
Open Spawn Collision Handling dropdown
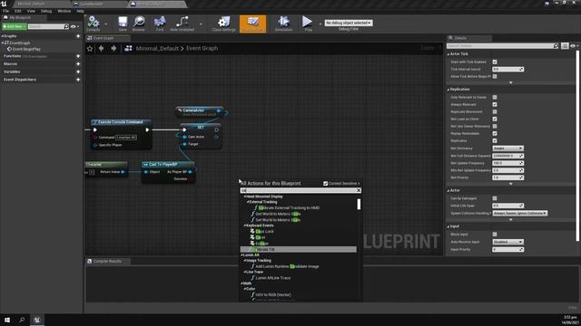(519, 214)
